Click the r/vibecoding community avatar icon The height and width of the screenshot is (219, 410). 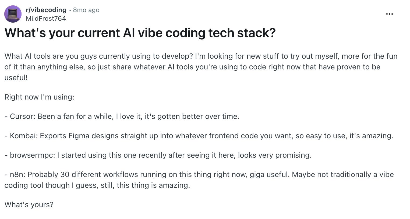(x=13, y=14)
